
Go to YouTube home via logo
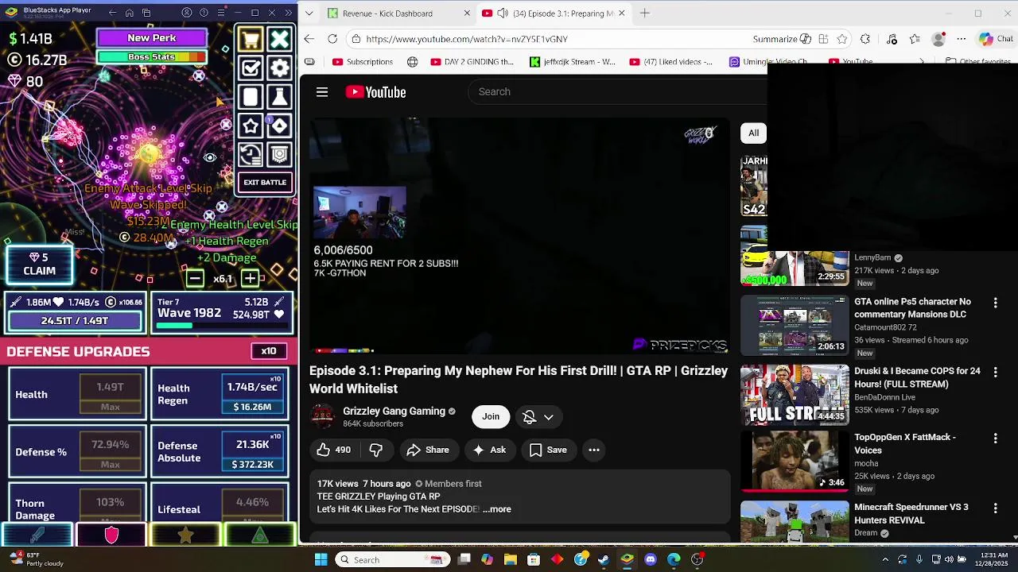pyautogui.click(x=375, y=92)
